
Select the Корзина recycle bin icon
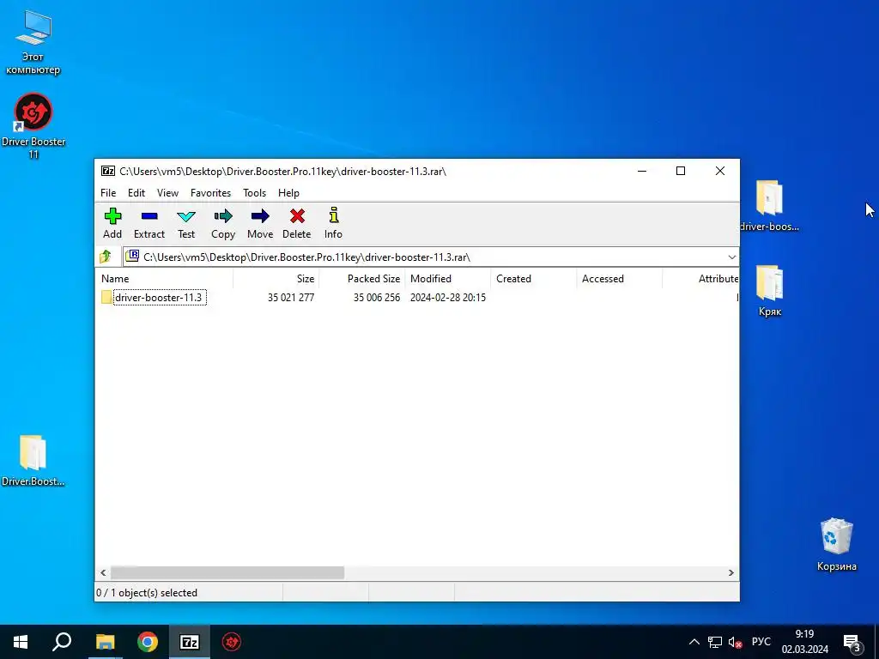(836, 545)
